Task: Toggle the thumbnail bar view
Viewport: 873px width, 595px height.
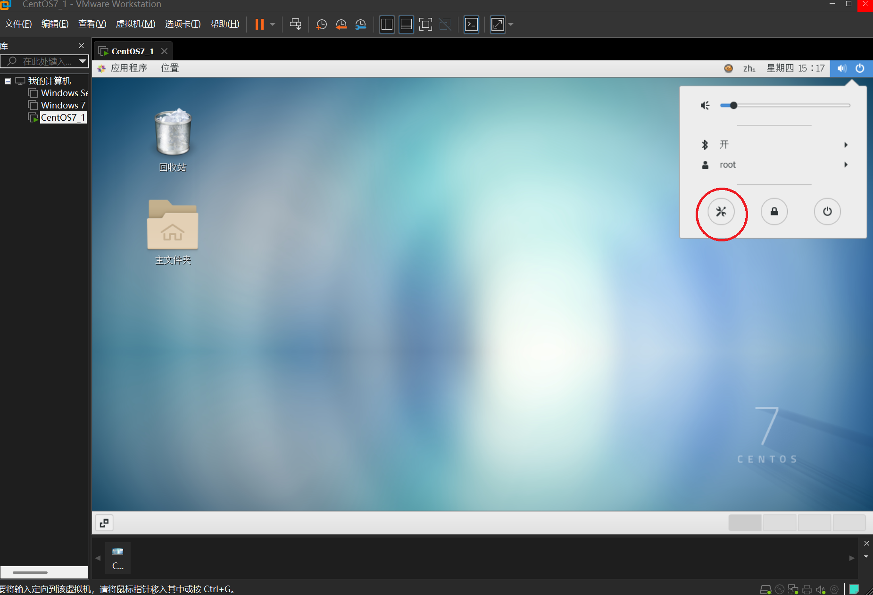Action: [x=406, y=25]
